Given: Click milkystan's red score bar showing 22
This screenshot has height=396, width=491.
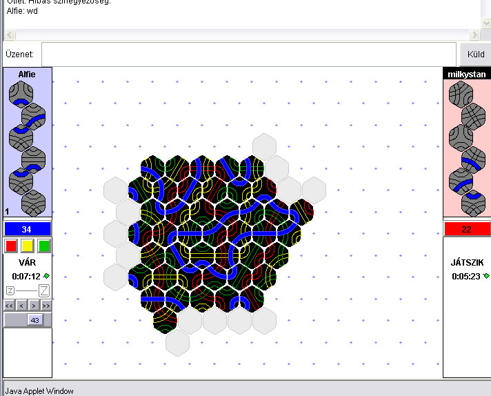Looking at the screenshot, I should (x=466, y=229).
